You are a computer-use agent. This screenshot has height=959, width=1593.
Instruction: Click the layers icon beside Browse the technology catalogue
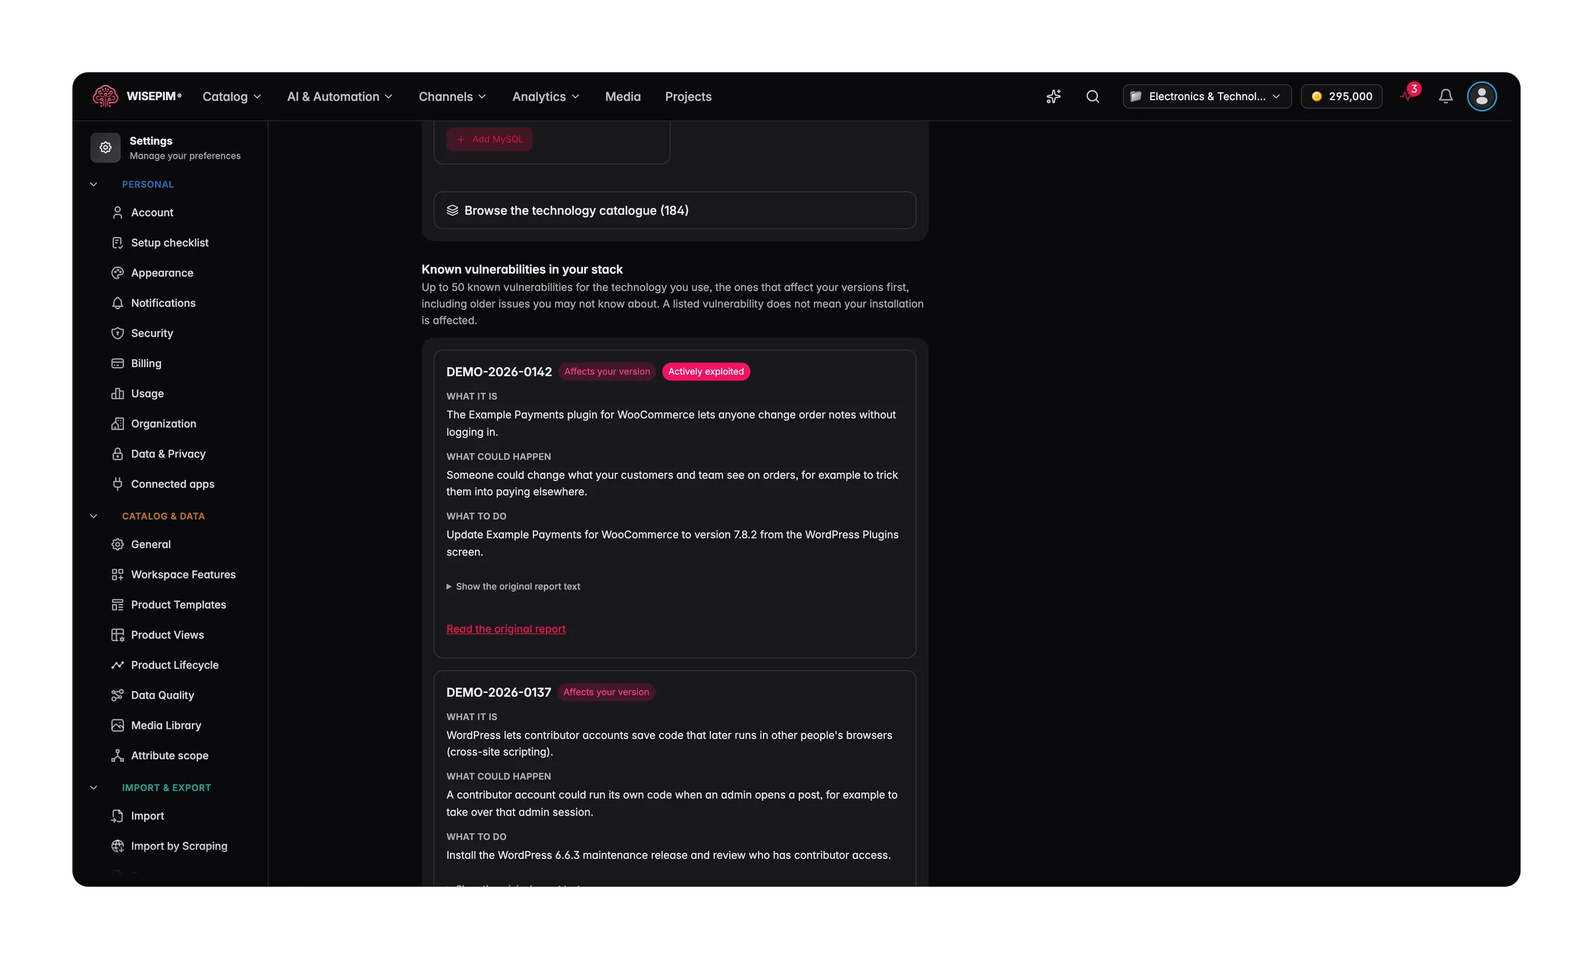452,210
